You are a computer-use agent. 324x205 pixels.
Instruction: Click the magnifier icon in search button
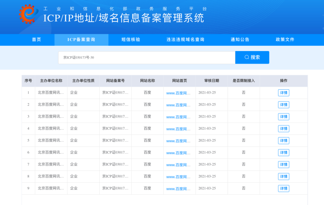pos(247,57)
